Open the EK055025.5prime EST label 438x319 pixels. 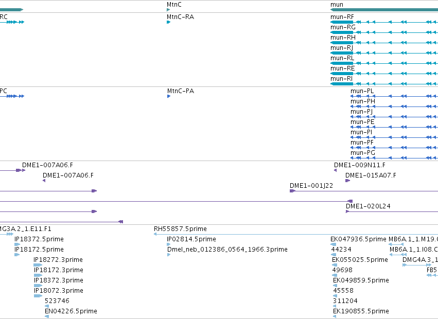[x=360, y=260]
